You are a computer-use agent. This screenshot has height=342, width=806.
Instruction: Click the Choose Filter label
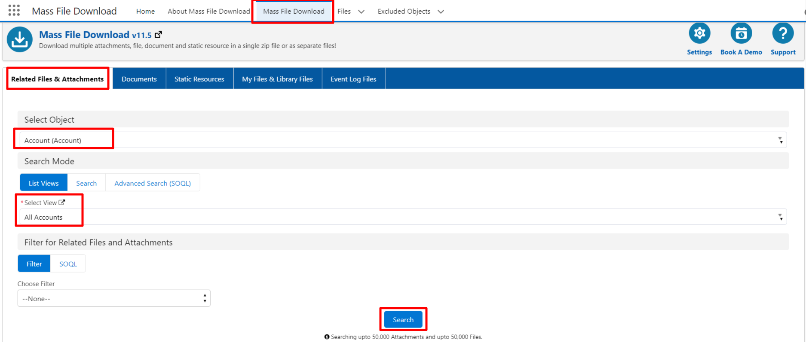(x=36, y=284)
